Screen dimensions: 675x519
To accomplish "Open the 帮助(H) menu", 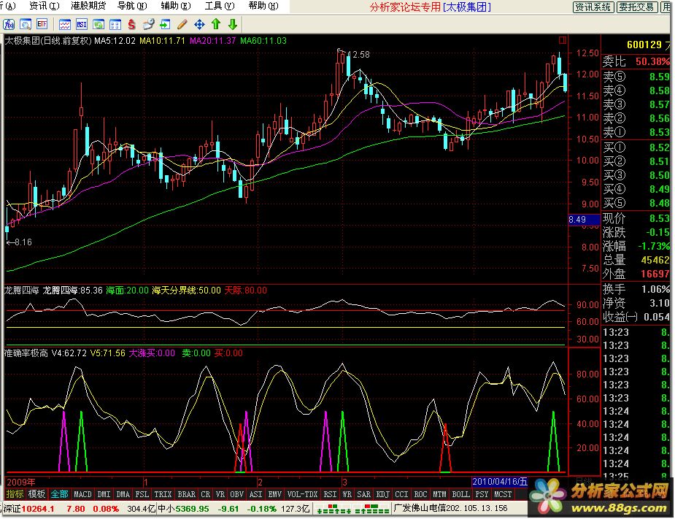I will (263, 6).
